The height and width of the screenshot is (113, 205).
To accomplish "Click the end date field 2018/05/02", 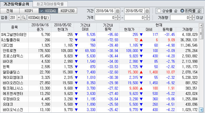I will 134,11.
